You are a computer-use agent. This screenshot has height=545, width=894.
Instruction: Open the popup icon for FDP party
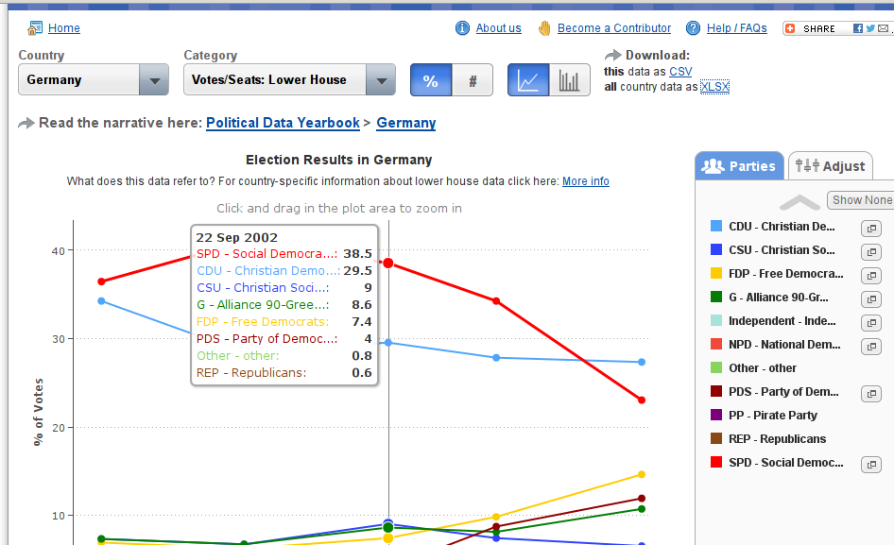coord(871,276)
